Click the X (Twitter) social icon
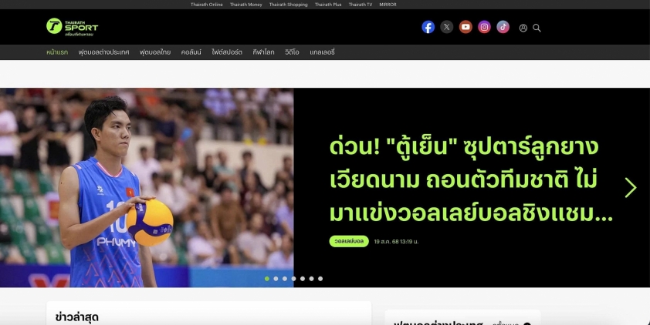The image size is (650, 325). point(447,27)
